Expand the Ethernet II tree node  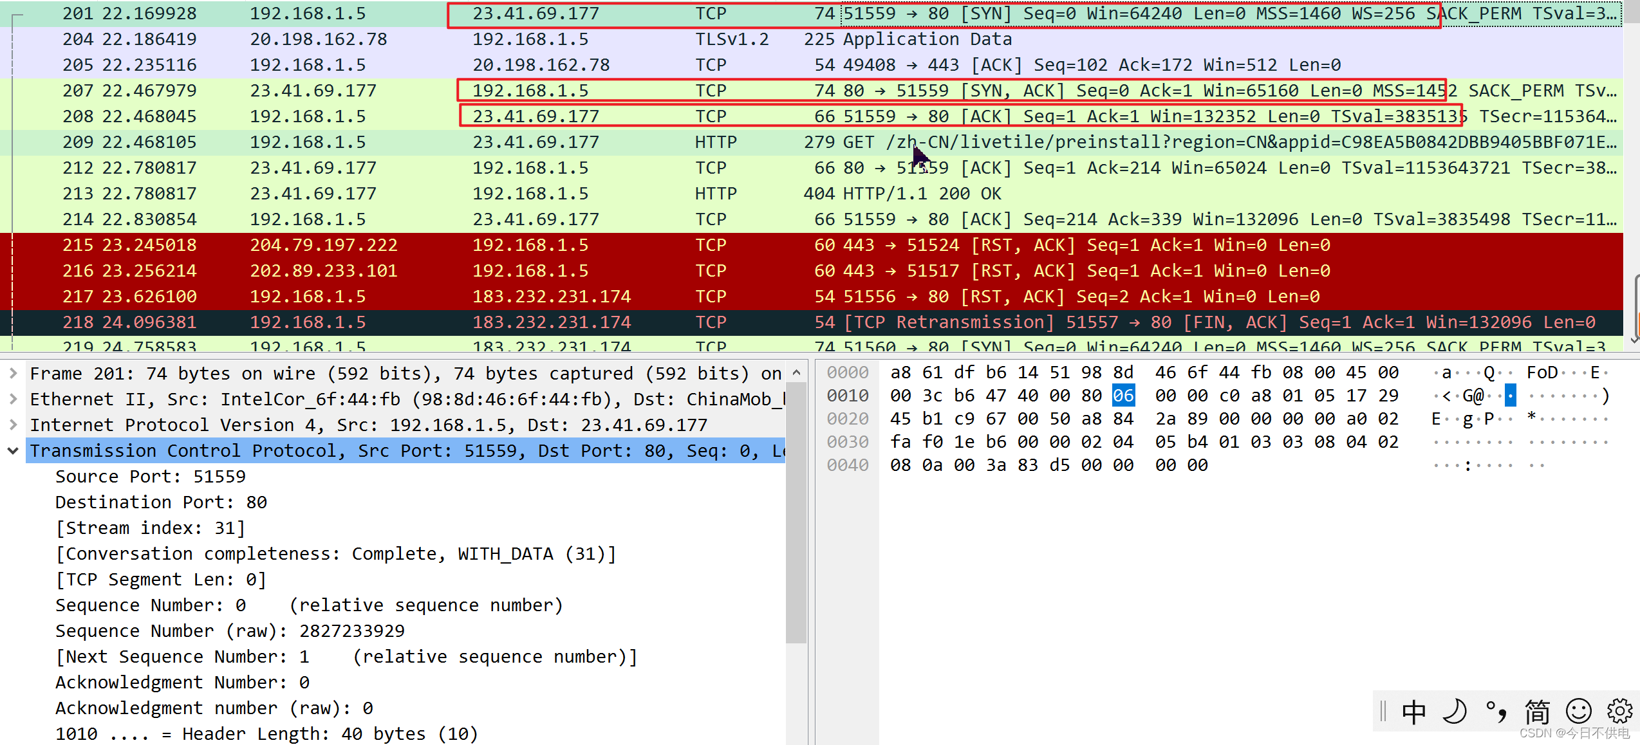(x=13, y=400)
